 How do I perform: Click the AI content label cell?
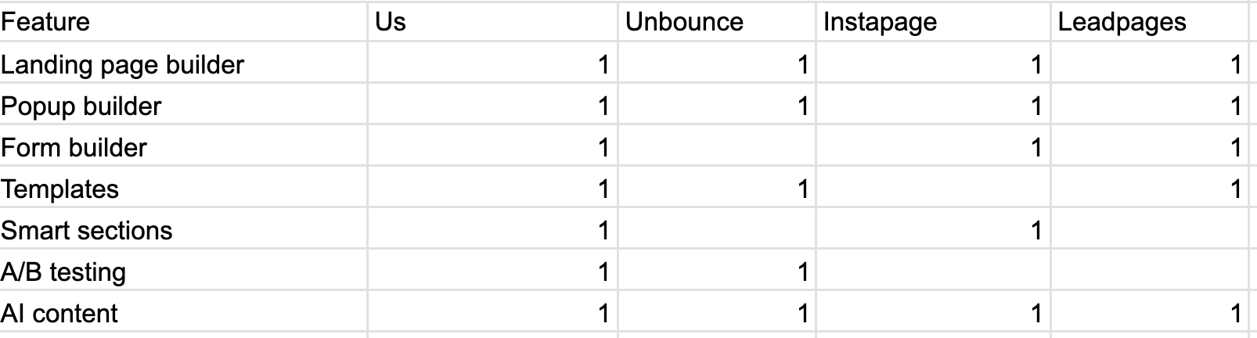[183, 313]
